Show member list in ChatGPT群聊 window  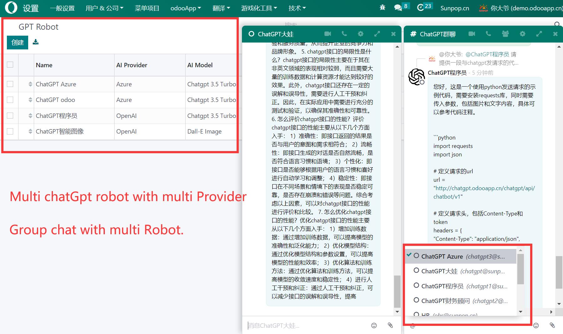pyautogui.click(x=505, y=34)
